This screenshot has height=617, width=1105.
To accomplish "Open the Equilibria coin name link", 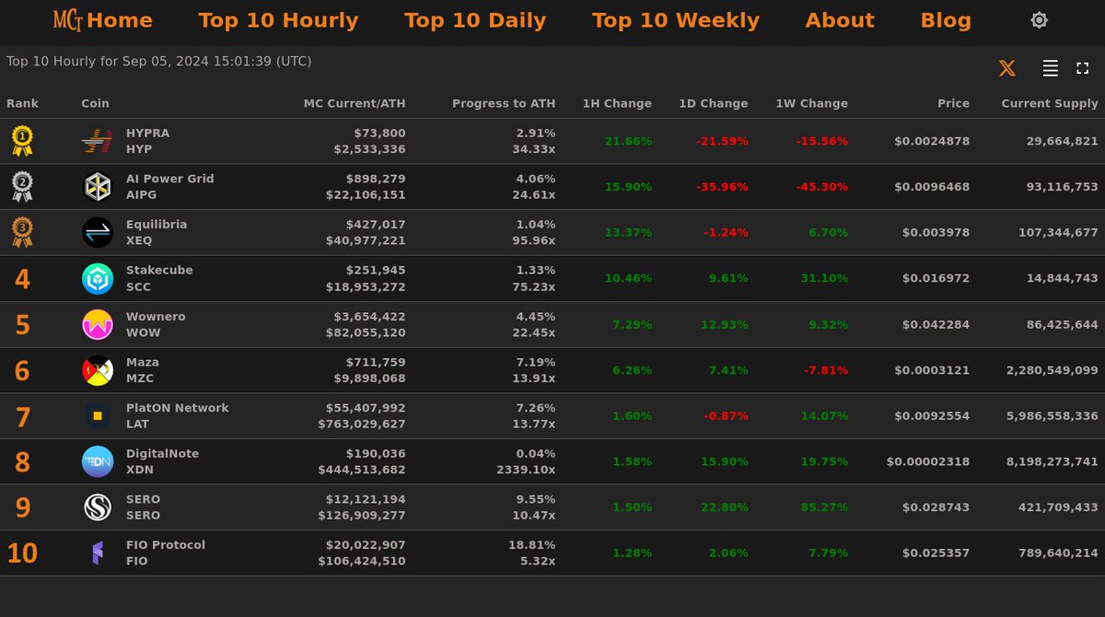I will (157, 225).
